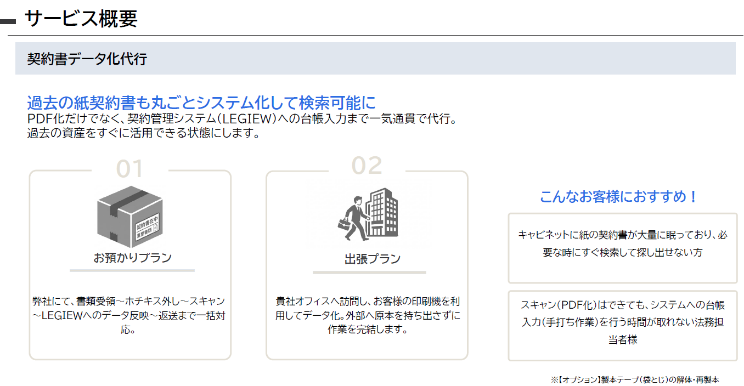Click the サービス概要 page title
744x386 pixels.
[81, 19]
